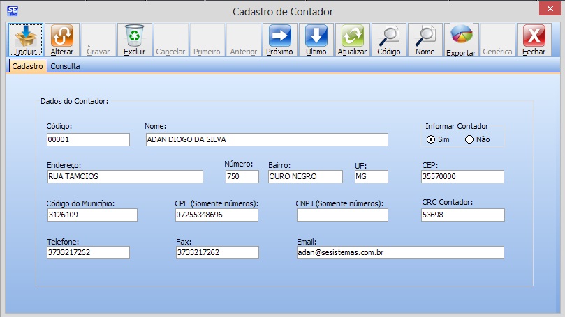Screen dimensions: 565x317
Task: Search by Código magnifier icon
Action: [388, 36]
